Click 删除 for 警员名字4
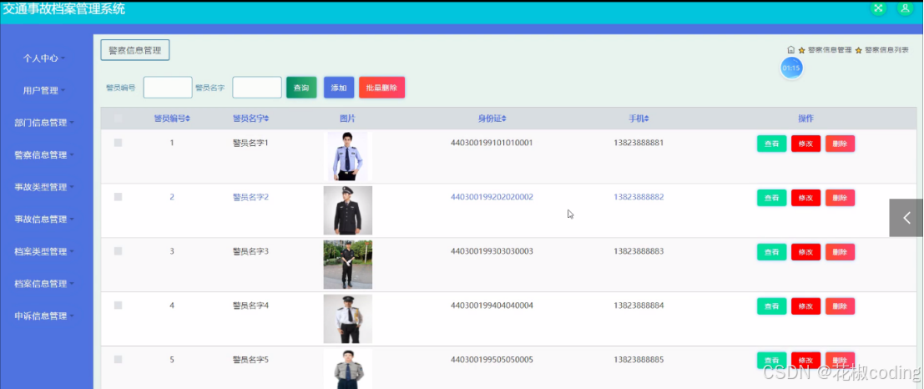 pyautogui.click(x=840, y=306)
